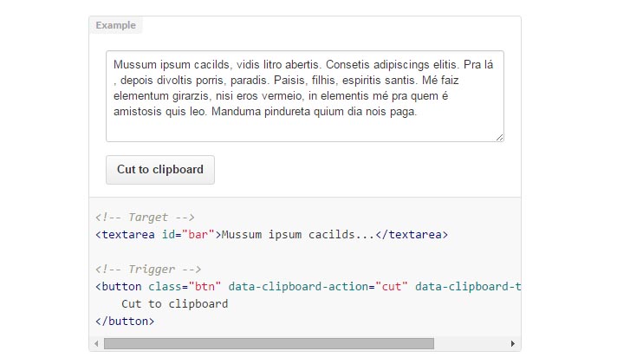Click the gray horizontal scrollbar thumb
The height and width of the screenshot is (364, 617).
[269, 343]
